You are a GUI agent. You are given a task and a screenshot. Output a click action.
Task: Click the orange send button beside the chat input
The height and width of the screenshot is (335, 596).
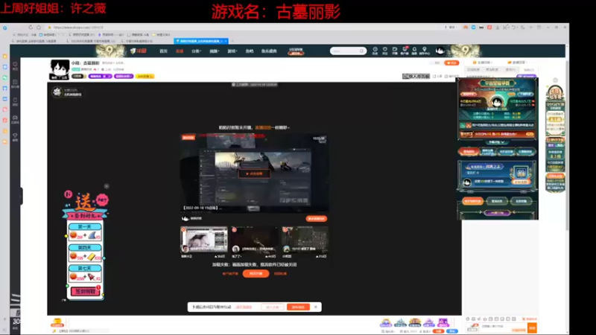click(532, 328)
